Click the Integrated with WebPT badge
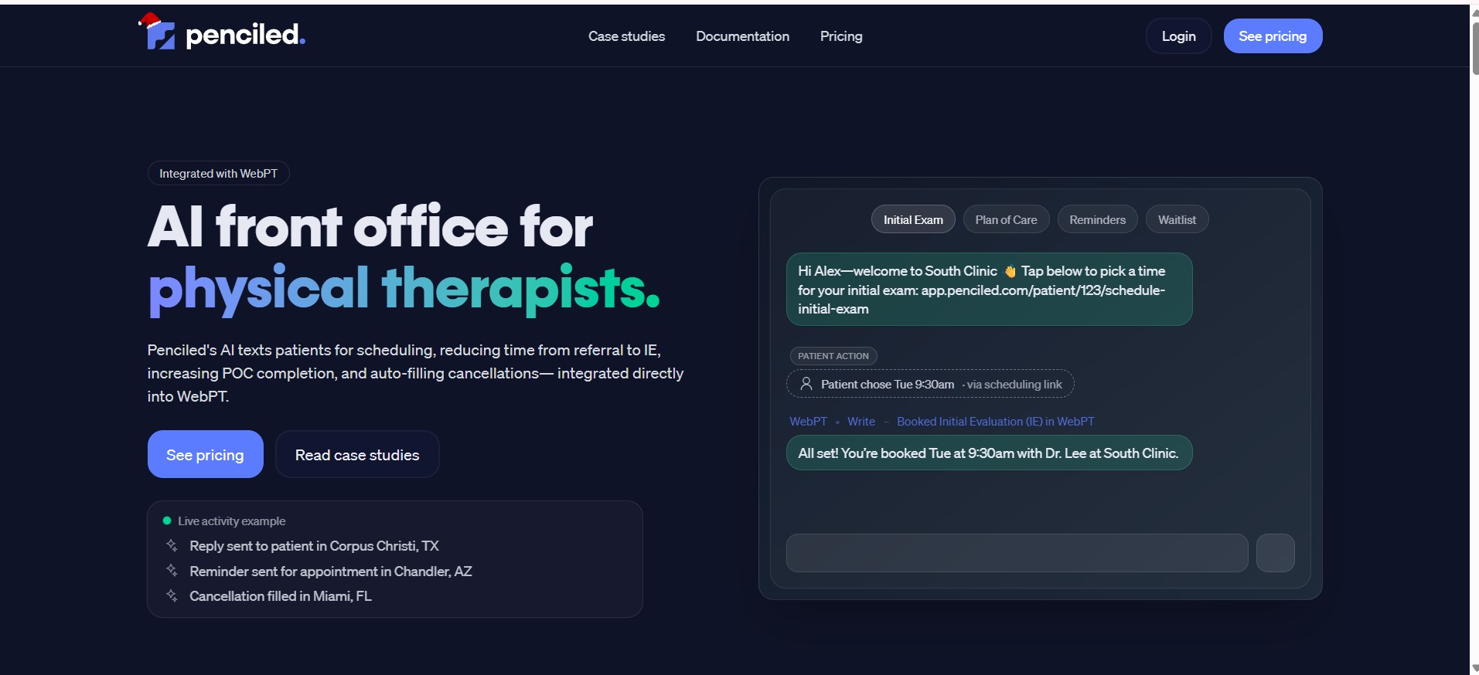Image resolution: width=1479 pixels, height=675 pixels. point(218,173)
